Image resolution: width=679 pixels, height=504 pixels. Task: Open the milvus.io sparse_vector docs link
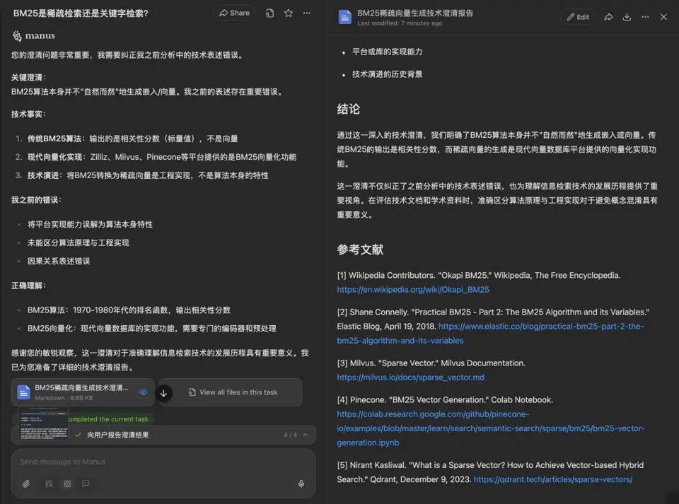(x=410, y=377)
